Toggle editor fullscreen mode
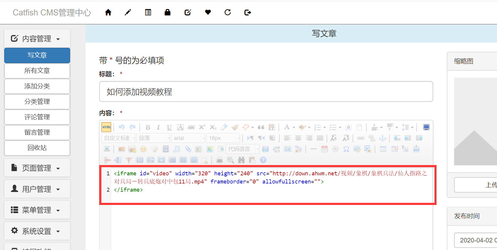This screenshot has width=497, height=250. coord(426,127)
